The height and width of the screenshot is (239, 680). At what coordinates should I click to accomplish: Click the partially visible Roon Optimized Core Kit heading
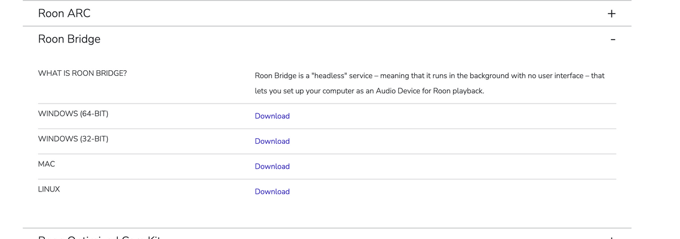pos(100,237)
